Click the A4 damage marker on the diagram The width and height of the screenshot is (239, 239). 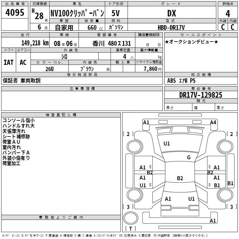213,122
